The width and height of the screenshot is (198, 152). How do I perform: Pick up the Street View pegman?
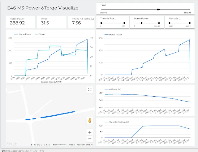click(x=90, y=120)
